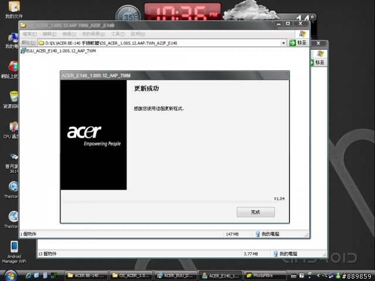Open the 檔案 menu in Explorer window

click(x=30, y=34)
